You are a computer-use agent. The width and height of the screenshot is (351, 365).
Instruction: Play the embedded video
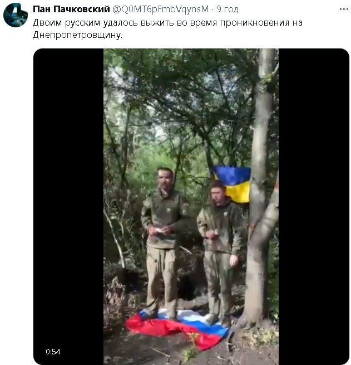pyautogui.click(x=191, y=207)
